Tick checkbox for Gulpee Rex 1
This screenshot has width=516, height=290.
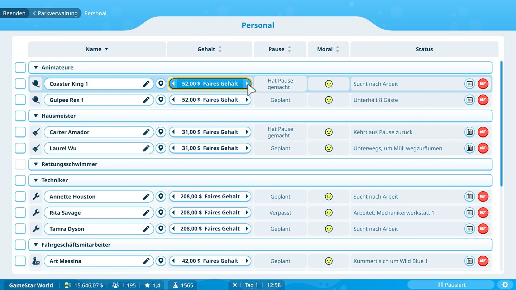tap(20, 100)
